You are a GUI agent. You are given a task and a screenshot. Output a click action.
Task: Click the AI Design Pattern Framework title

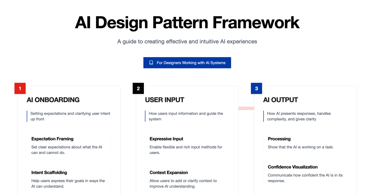pyautogui.click(x=187, y=23)
